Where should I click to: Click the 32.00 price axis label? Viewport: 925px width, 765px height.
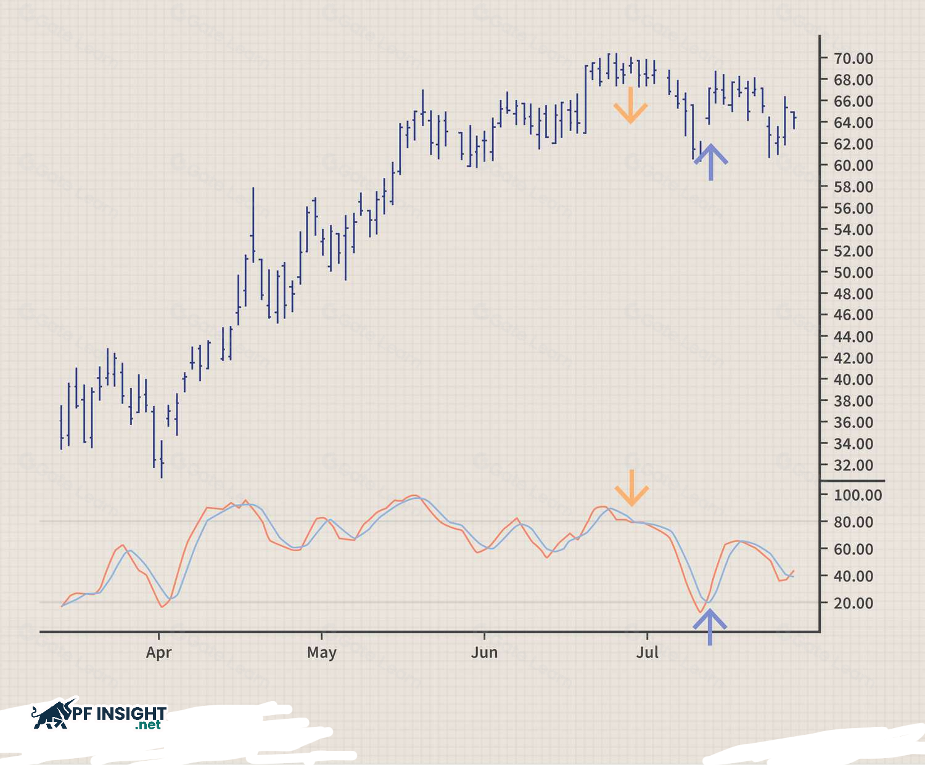(853, 465)
